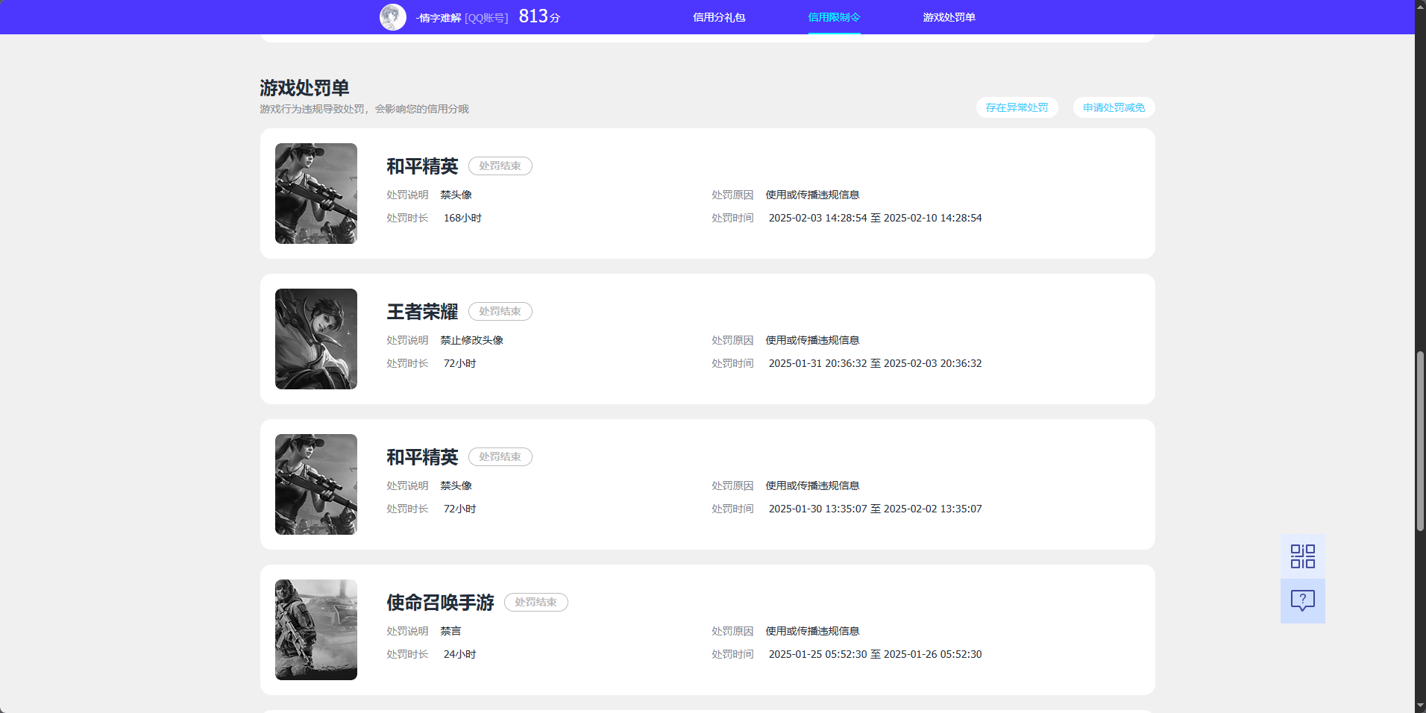1426x713 pixels.
Task: Click the 处罚结束 badge on 王者荣耀 card
Action: (500, 311)
